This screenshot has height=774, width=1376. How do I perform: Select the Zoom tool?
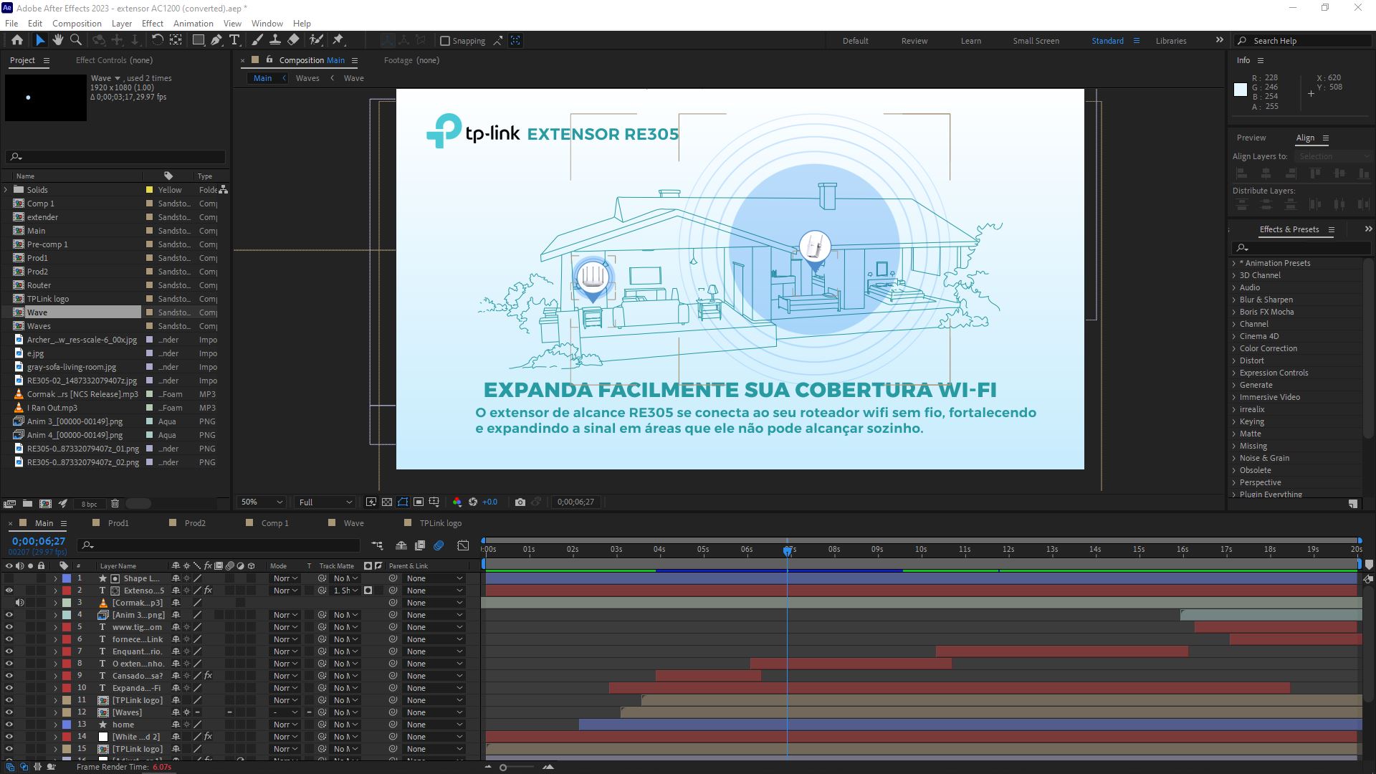(x=76, y=40)
